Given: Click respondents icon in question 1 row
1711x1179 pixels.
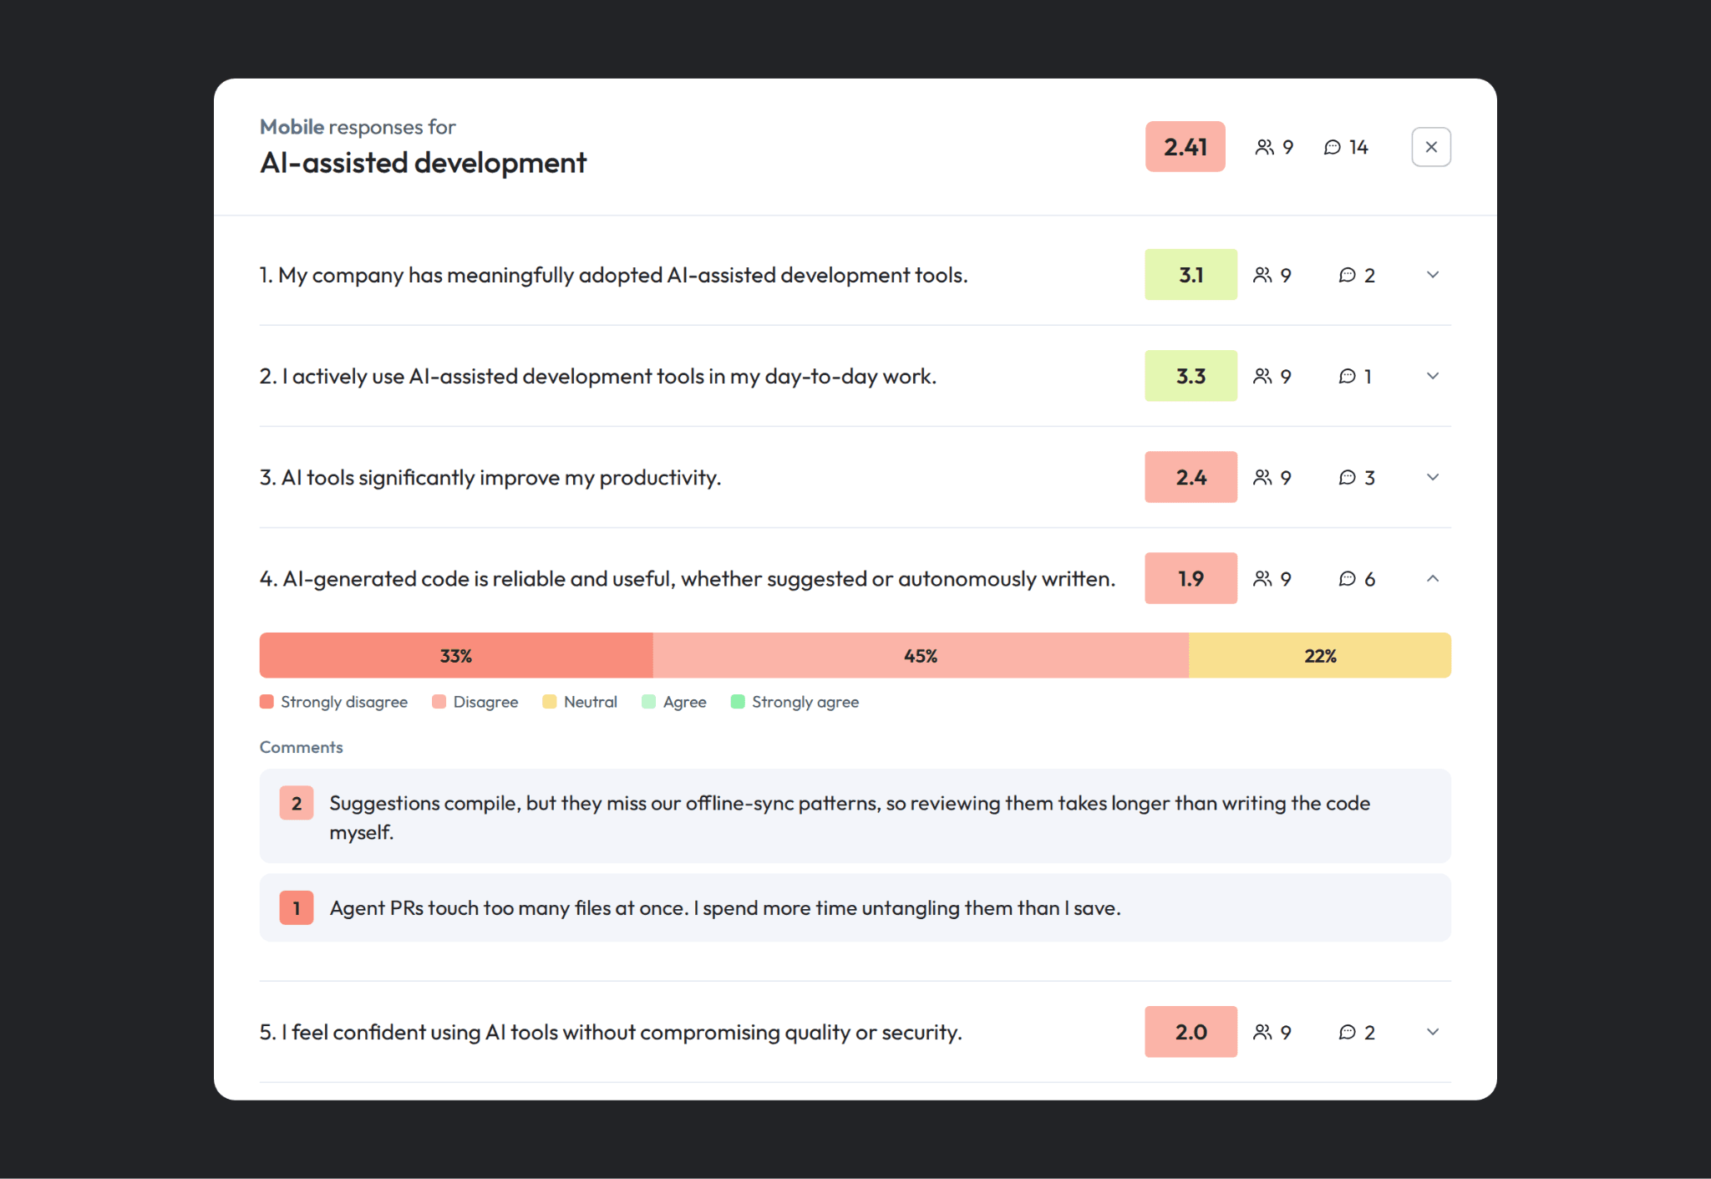Looking at the screenshot, I should [x=1262, y=275].
